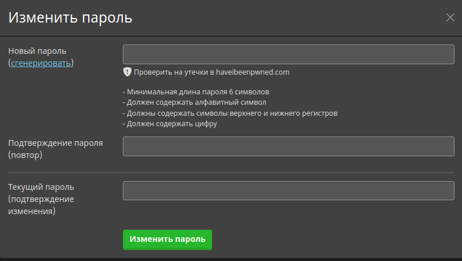
Task: Focus the 'Текущий пароль' input field
Action: [288, 191]
